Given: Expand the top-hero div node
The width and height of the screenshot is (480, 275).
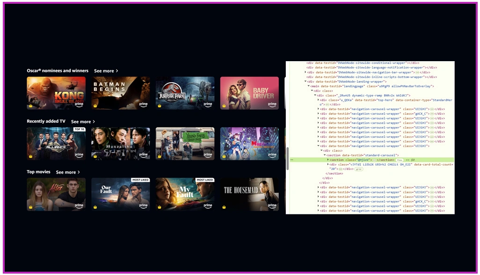Looking at the screenshot, I should coord(319,100).
